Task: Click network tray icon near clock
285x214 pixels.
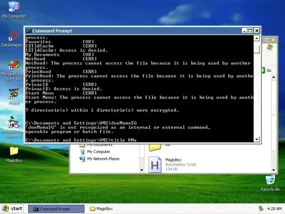Action: pos(261,209)
